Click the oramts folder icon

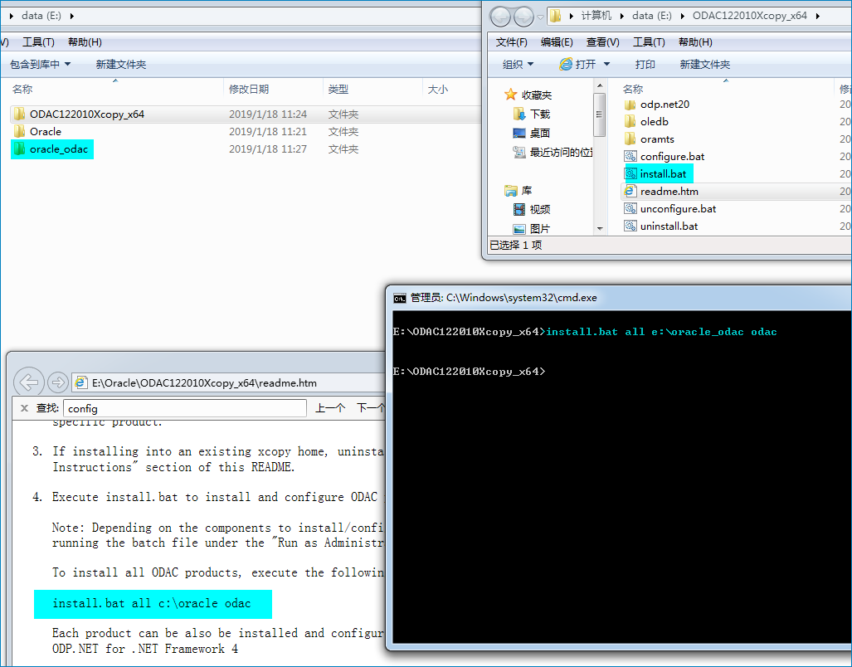[630, 139]
